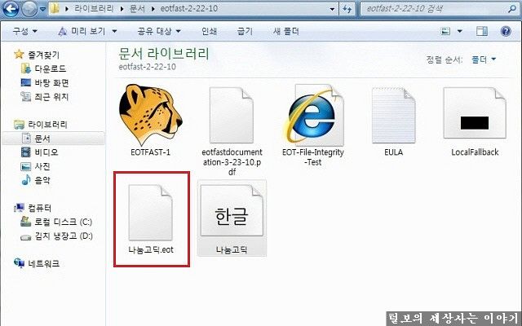522x326 pixels.
Task: Open help with the question mark icon
Action: [506, 31]
